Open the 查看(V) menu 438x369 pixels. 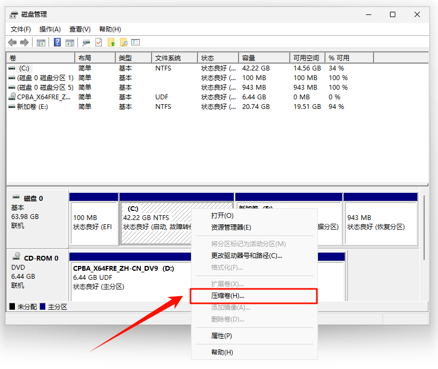pos(80,29)
